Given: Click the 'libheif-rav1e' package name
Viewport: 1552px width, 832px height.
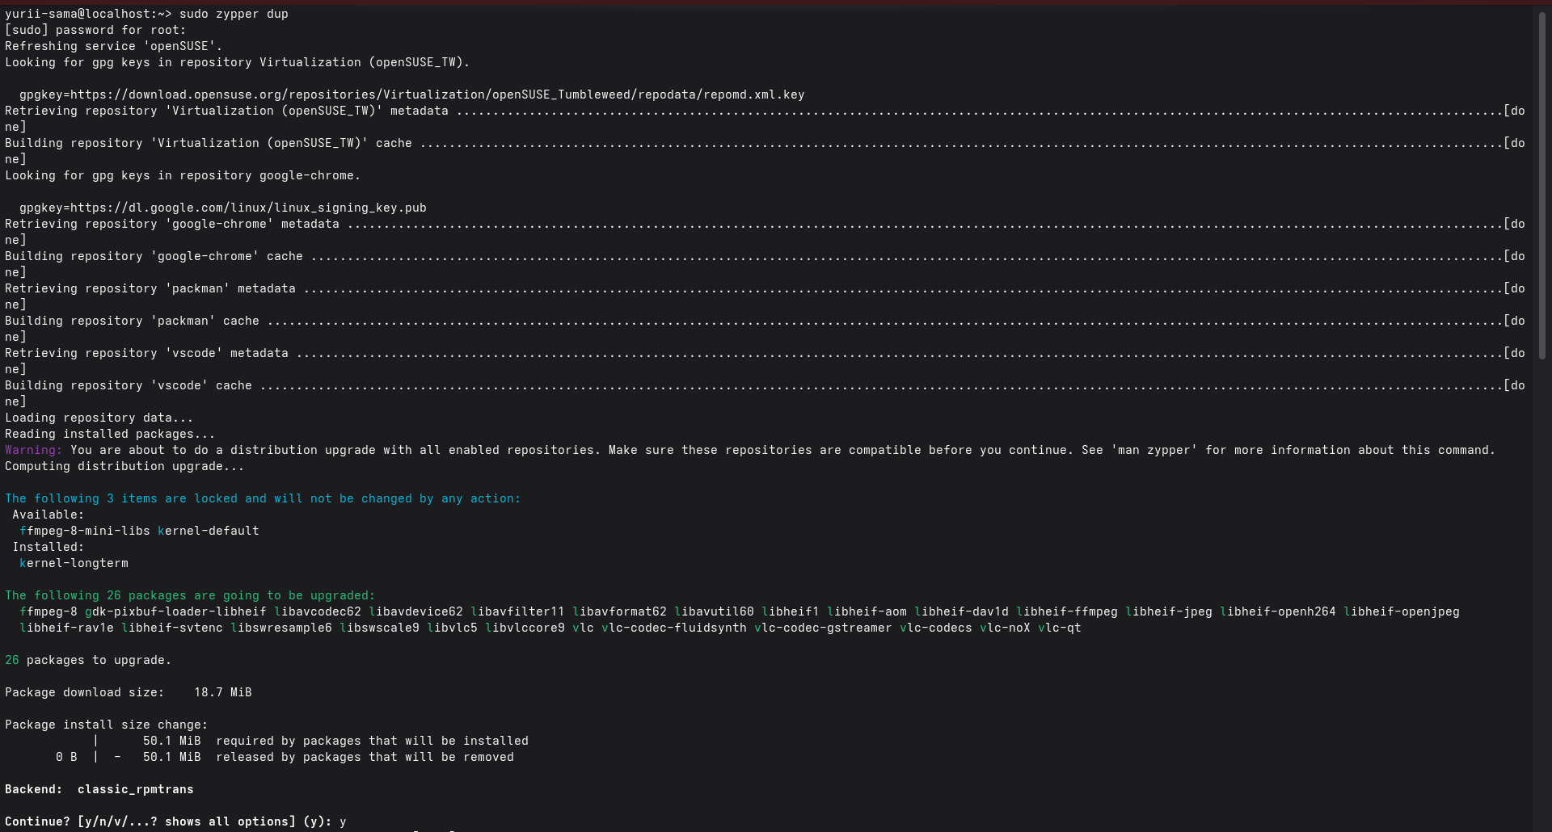Looking at the screenshot, I should click(66, 628).
